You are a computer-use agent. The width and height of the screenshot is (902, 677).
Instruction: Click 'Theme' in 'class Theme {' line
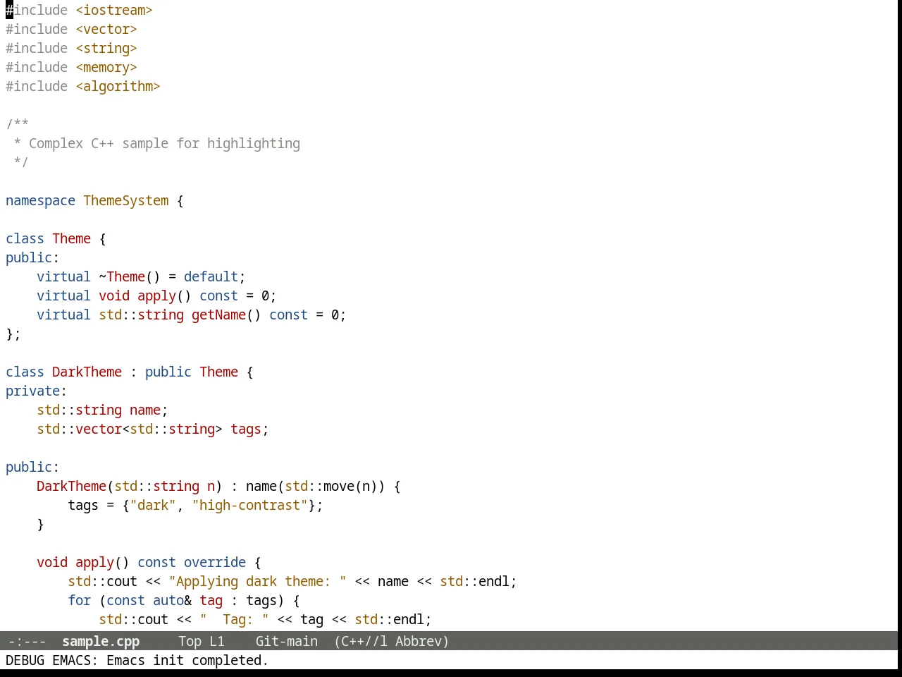coord(71,238)
